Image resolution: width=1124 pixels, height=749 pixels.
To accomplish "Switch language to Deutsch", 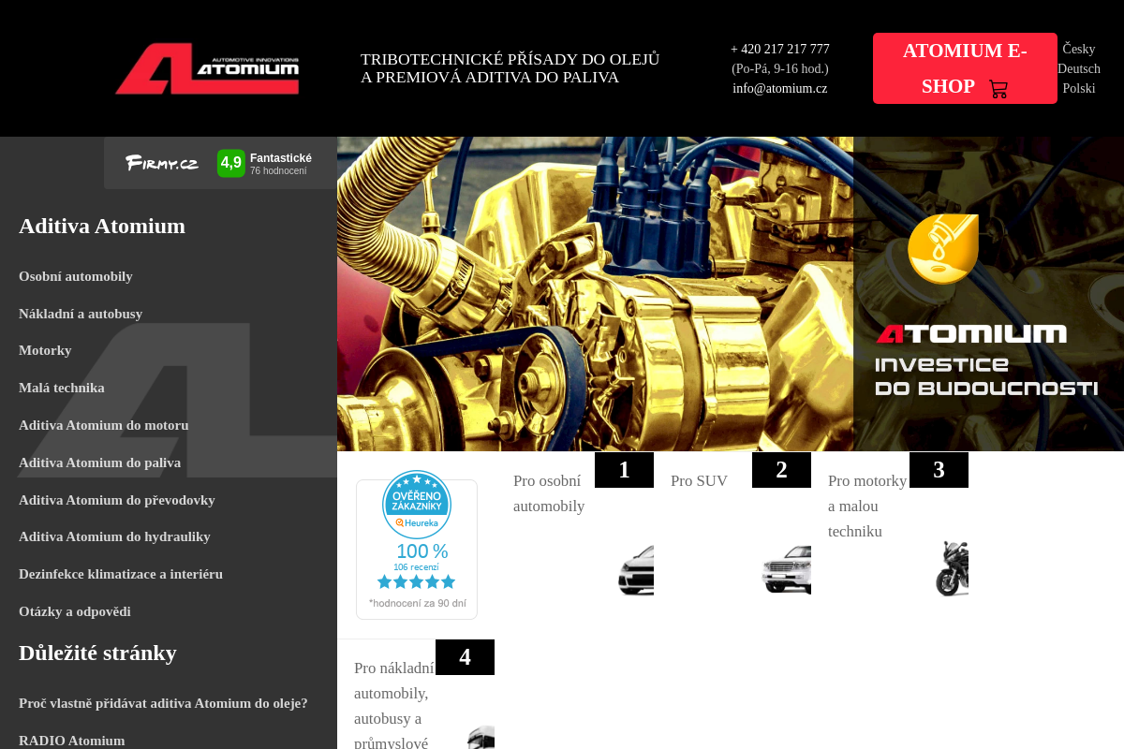I will point(1079,68).
